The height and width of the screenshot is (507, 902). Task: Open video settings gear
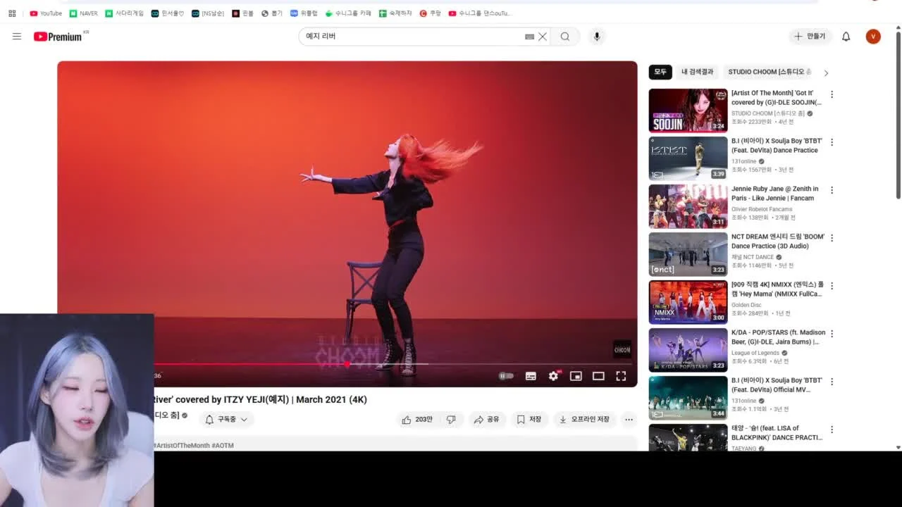point(553,376)
